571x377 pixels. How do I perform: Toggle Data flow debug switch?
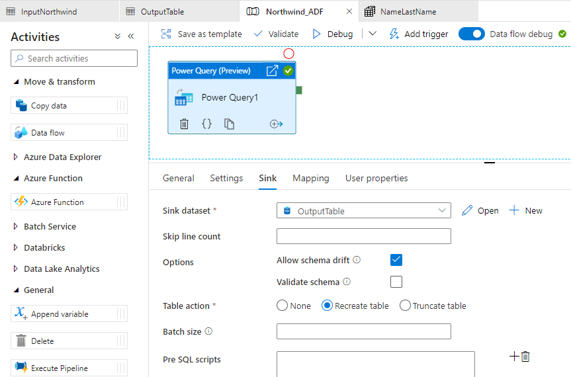point(472,34)
